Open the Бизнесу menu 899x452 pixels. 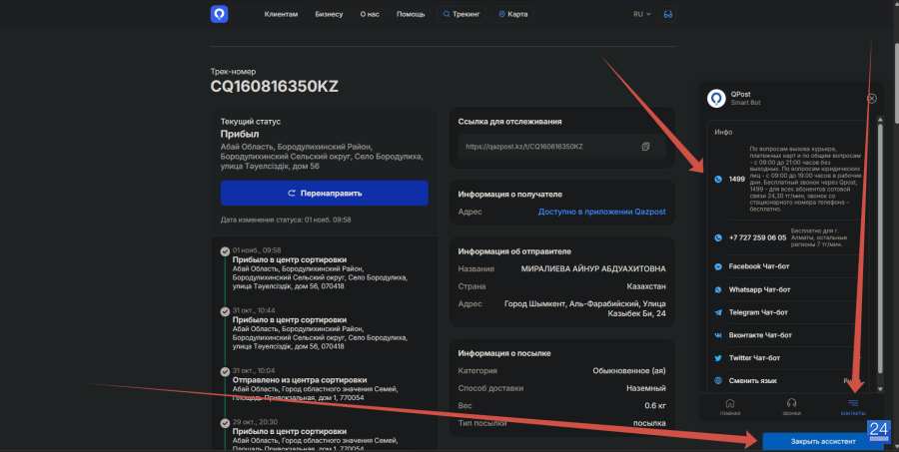click(x=329, y=14)
